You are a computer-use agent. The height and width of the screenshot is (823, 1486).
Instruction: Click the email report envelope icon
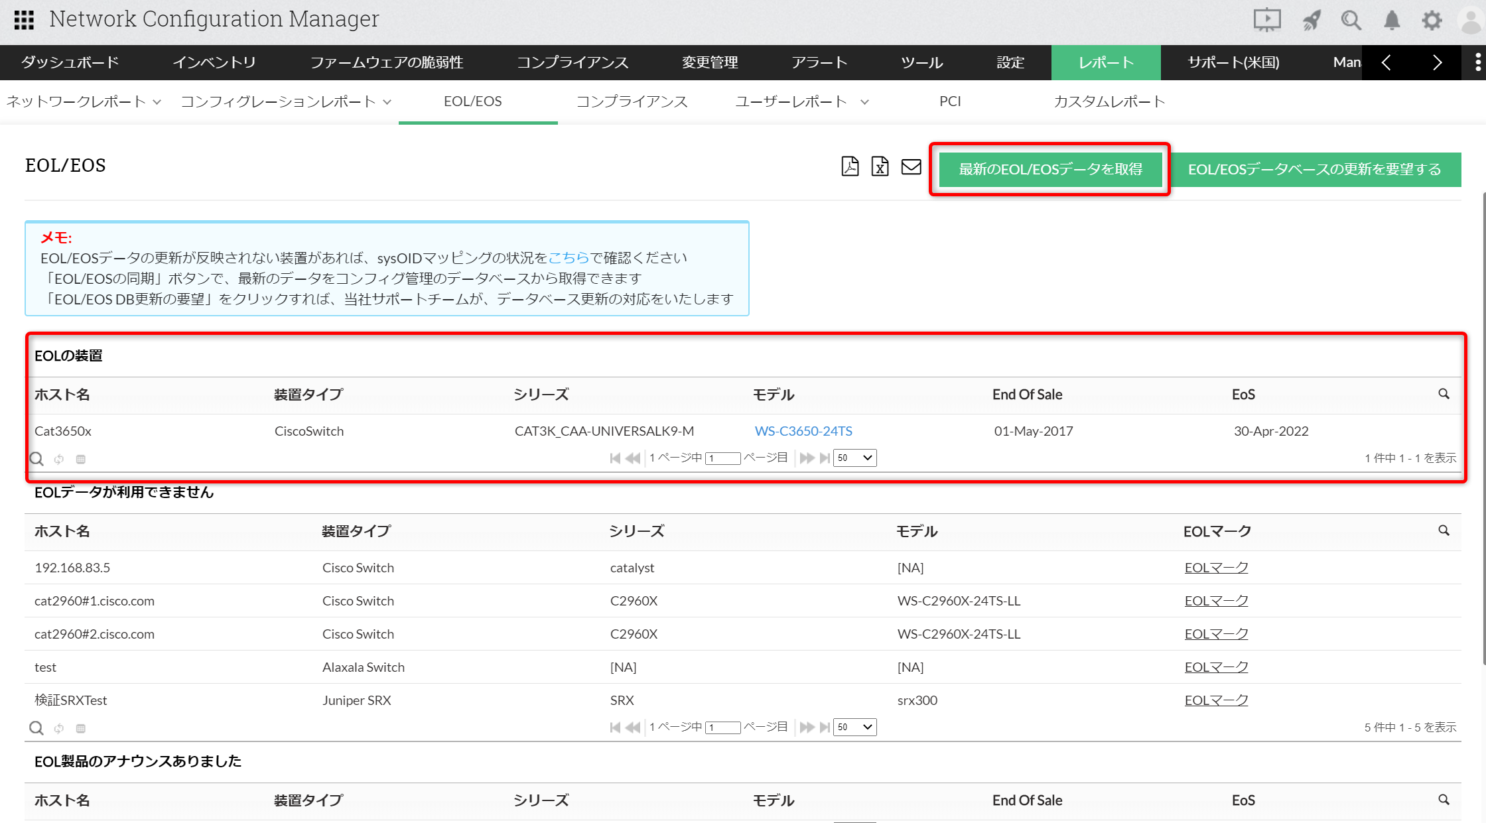[x=911, y=166]
